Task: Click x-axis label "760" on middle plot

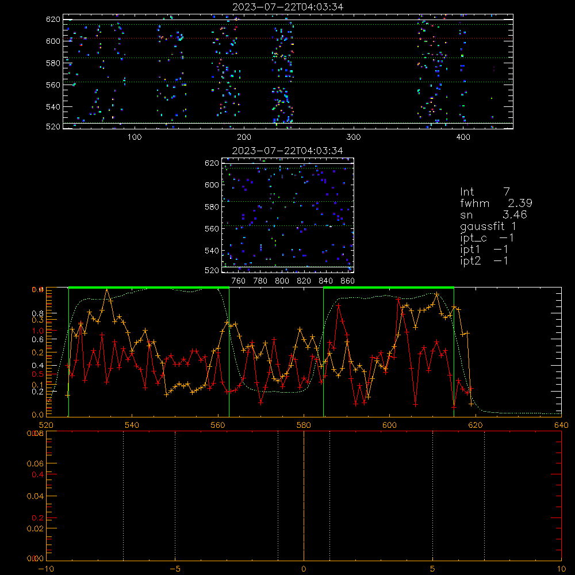Action: [239, 281]
